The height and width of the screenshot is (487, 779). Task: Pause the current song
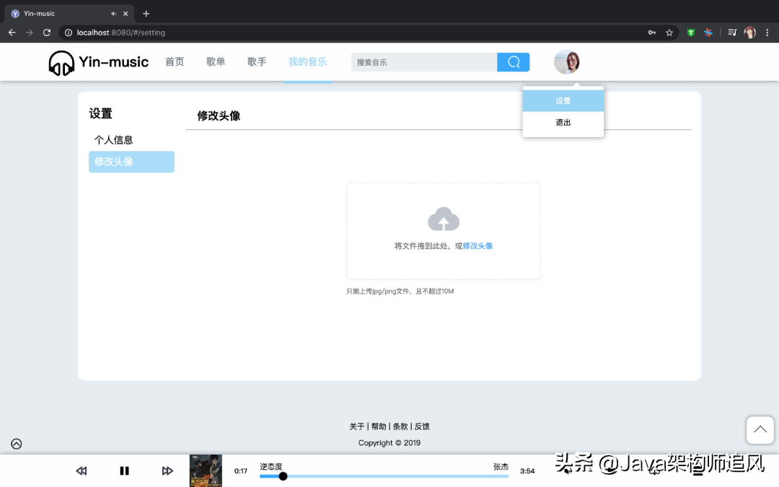(x=124, y=470)
